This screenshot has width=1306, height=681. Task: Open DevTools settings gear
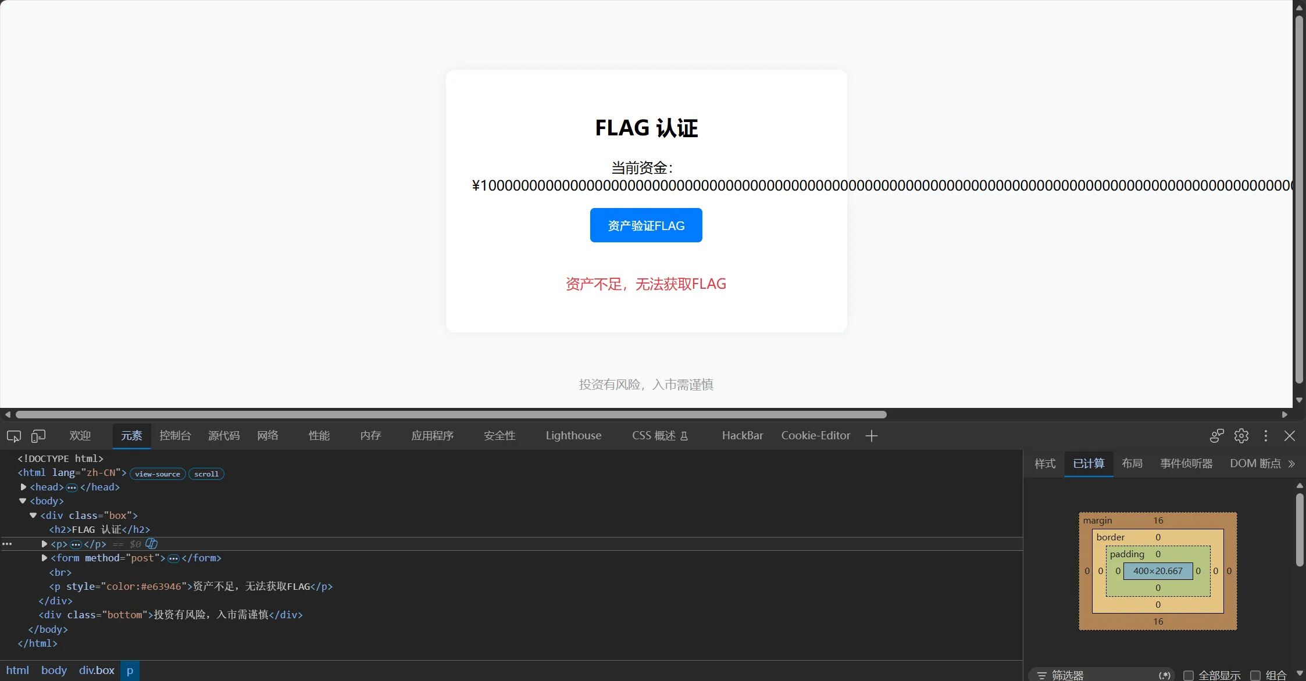coord(1241,436)
